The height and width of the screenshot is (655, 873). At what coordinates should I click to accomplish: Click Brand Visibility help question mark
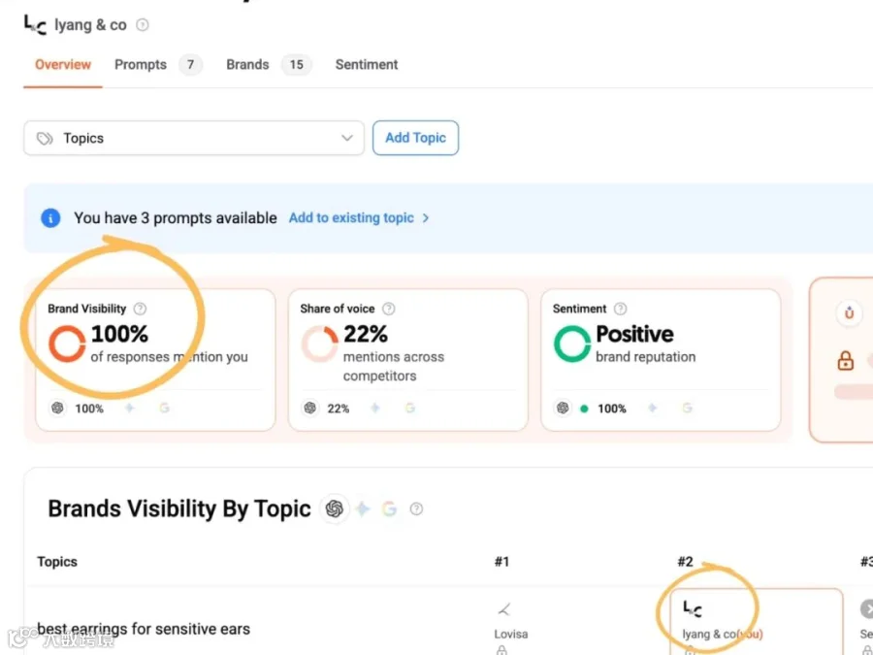click(141, 309)
